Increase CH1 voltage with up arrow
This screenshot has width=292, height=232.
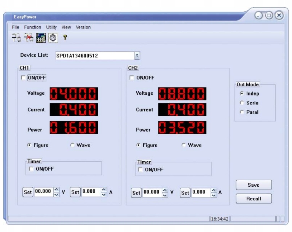[56, 190]
